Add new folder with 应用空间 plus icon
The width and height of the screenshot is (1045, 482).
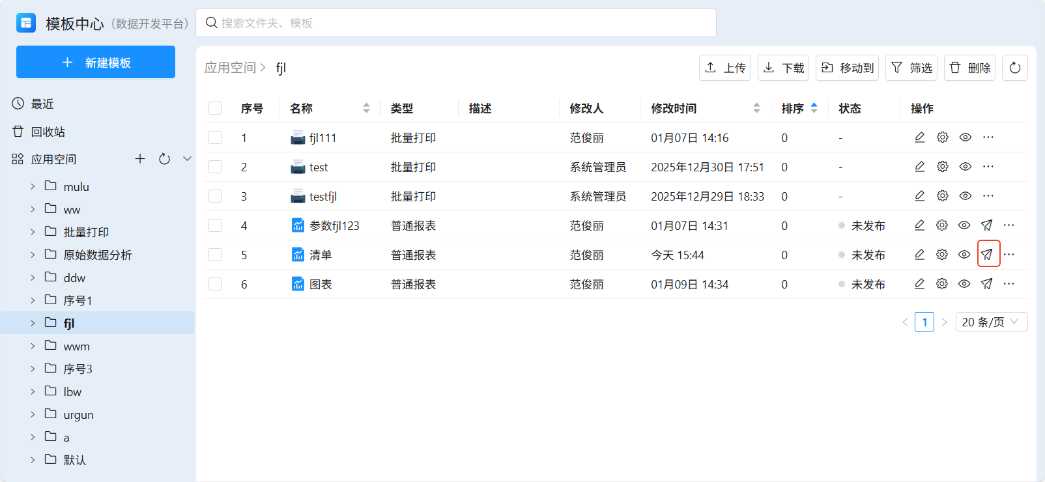(140, 159)
